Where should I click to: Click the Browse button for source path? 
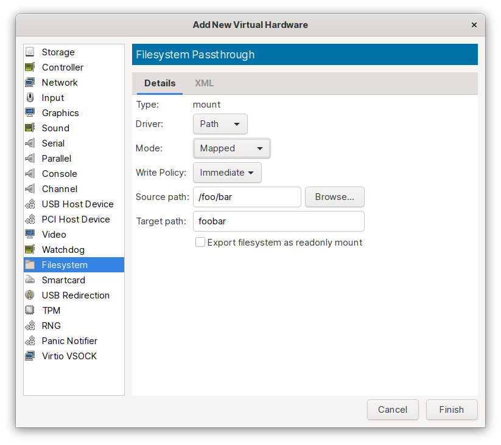pyautogui.click(x=334, y=197)
